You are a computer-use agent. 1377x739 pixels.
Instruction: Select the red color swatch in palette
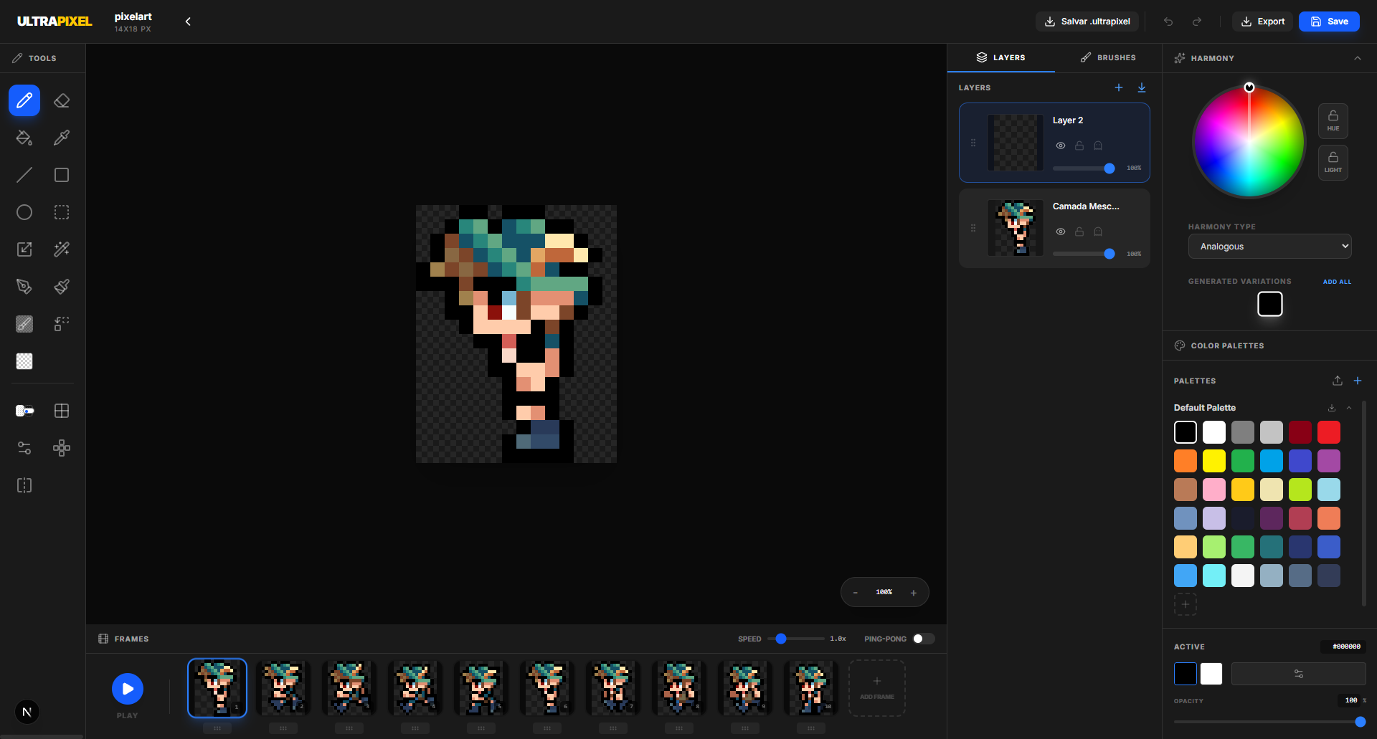pyautogui.click(x=1329, y=432)
